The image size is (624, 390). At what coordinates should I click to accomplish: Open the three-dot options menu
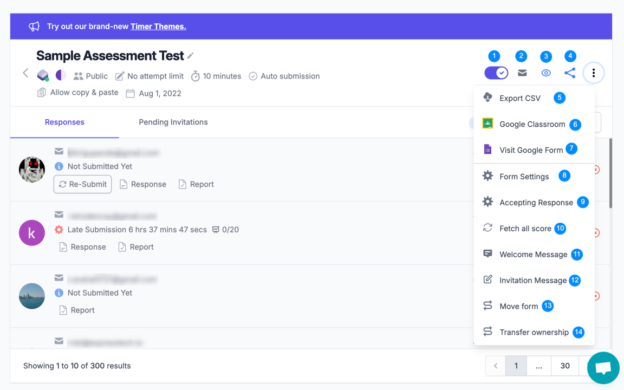(x=594, y=73)
